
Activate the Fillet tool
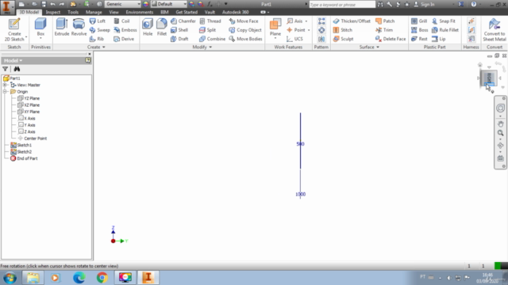pos(162,27)
